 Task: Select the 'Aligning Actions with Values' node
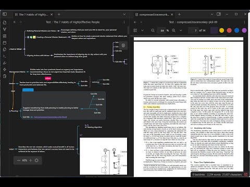[x=38, y=56]
